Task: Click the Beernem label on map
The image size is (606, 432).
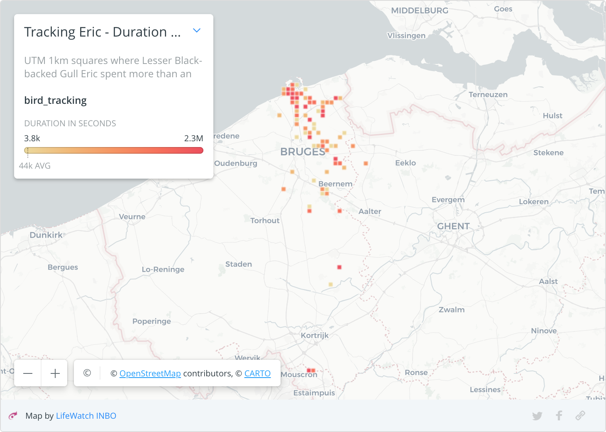Action: coord(335,184)
